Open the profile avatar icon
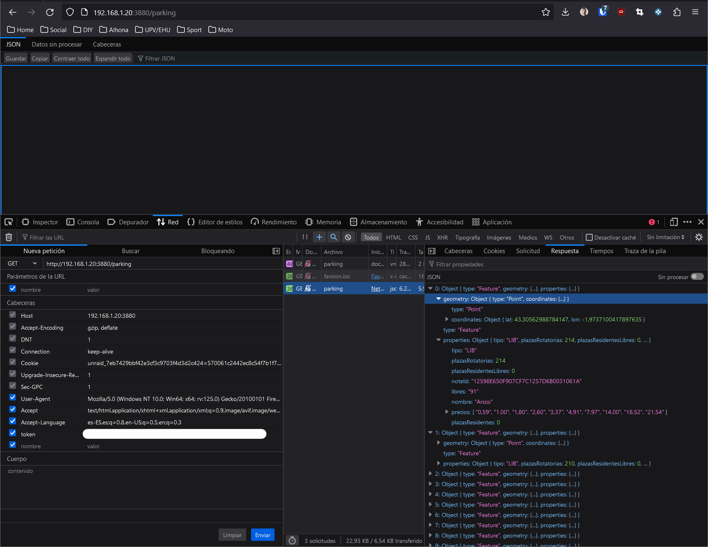Viewport: 708px width, 547px height. [x=584, y=12]
